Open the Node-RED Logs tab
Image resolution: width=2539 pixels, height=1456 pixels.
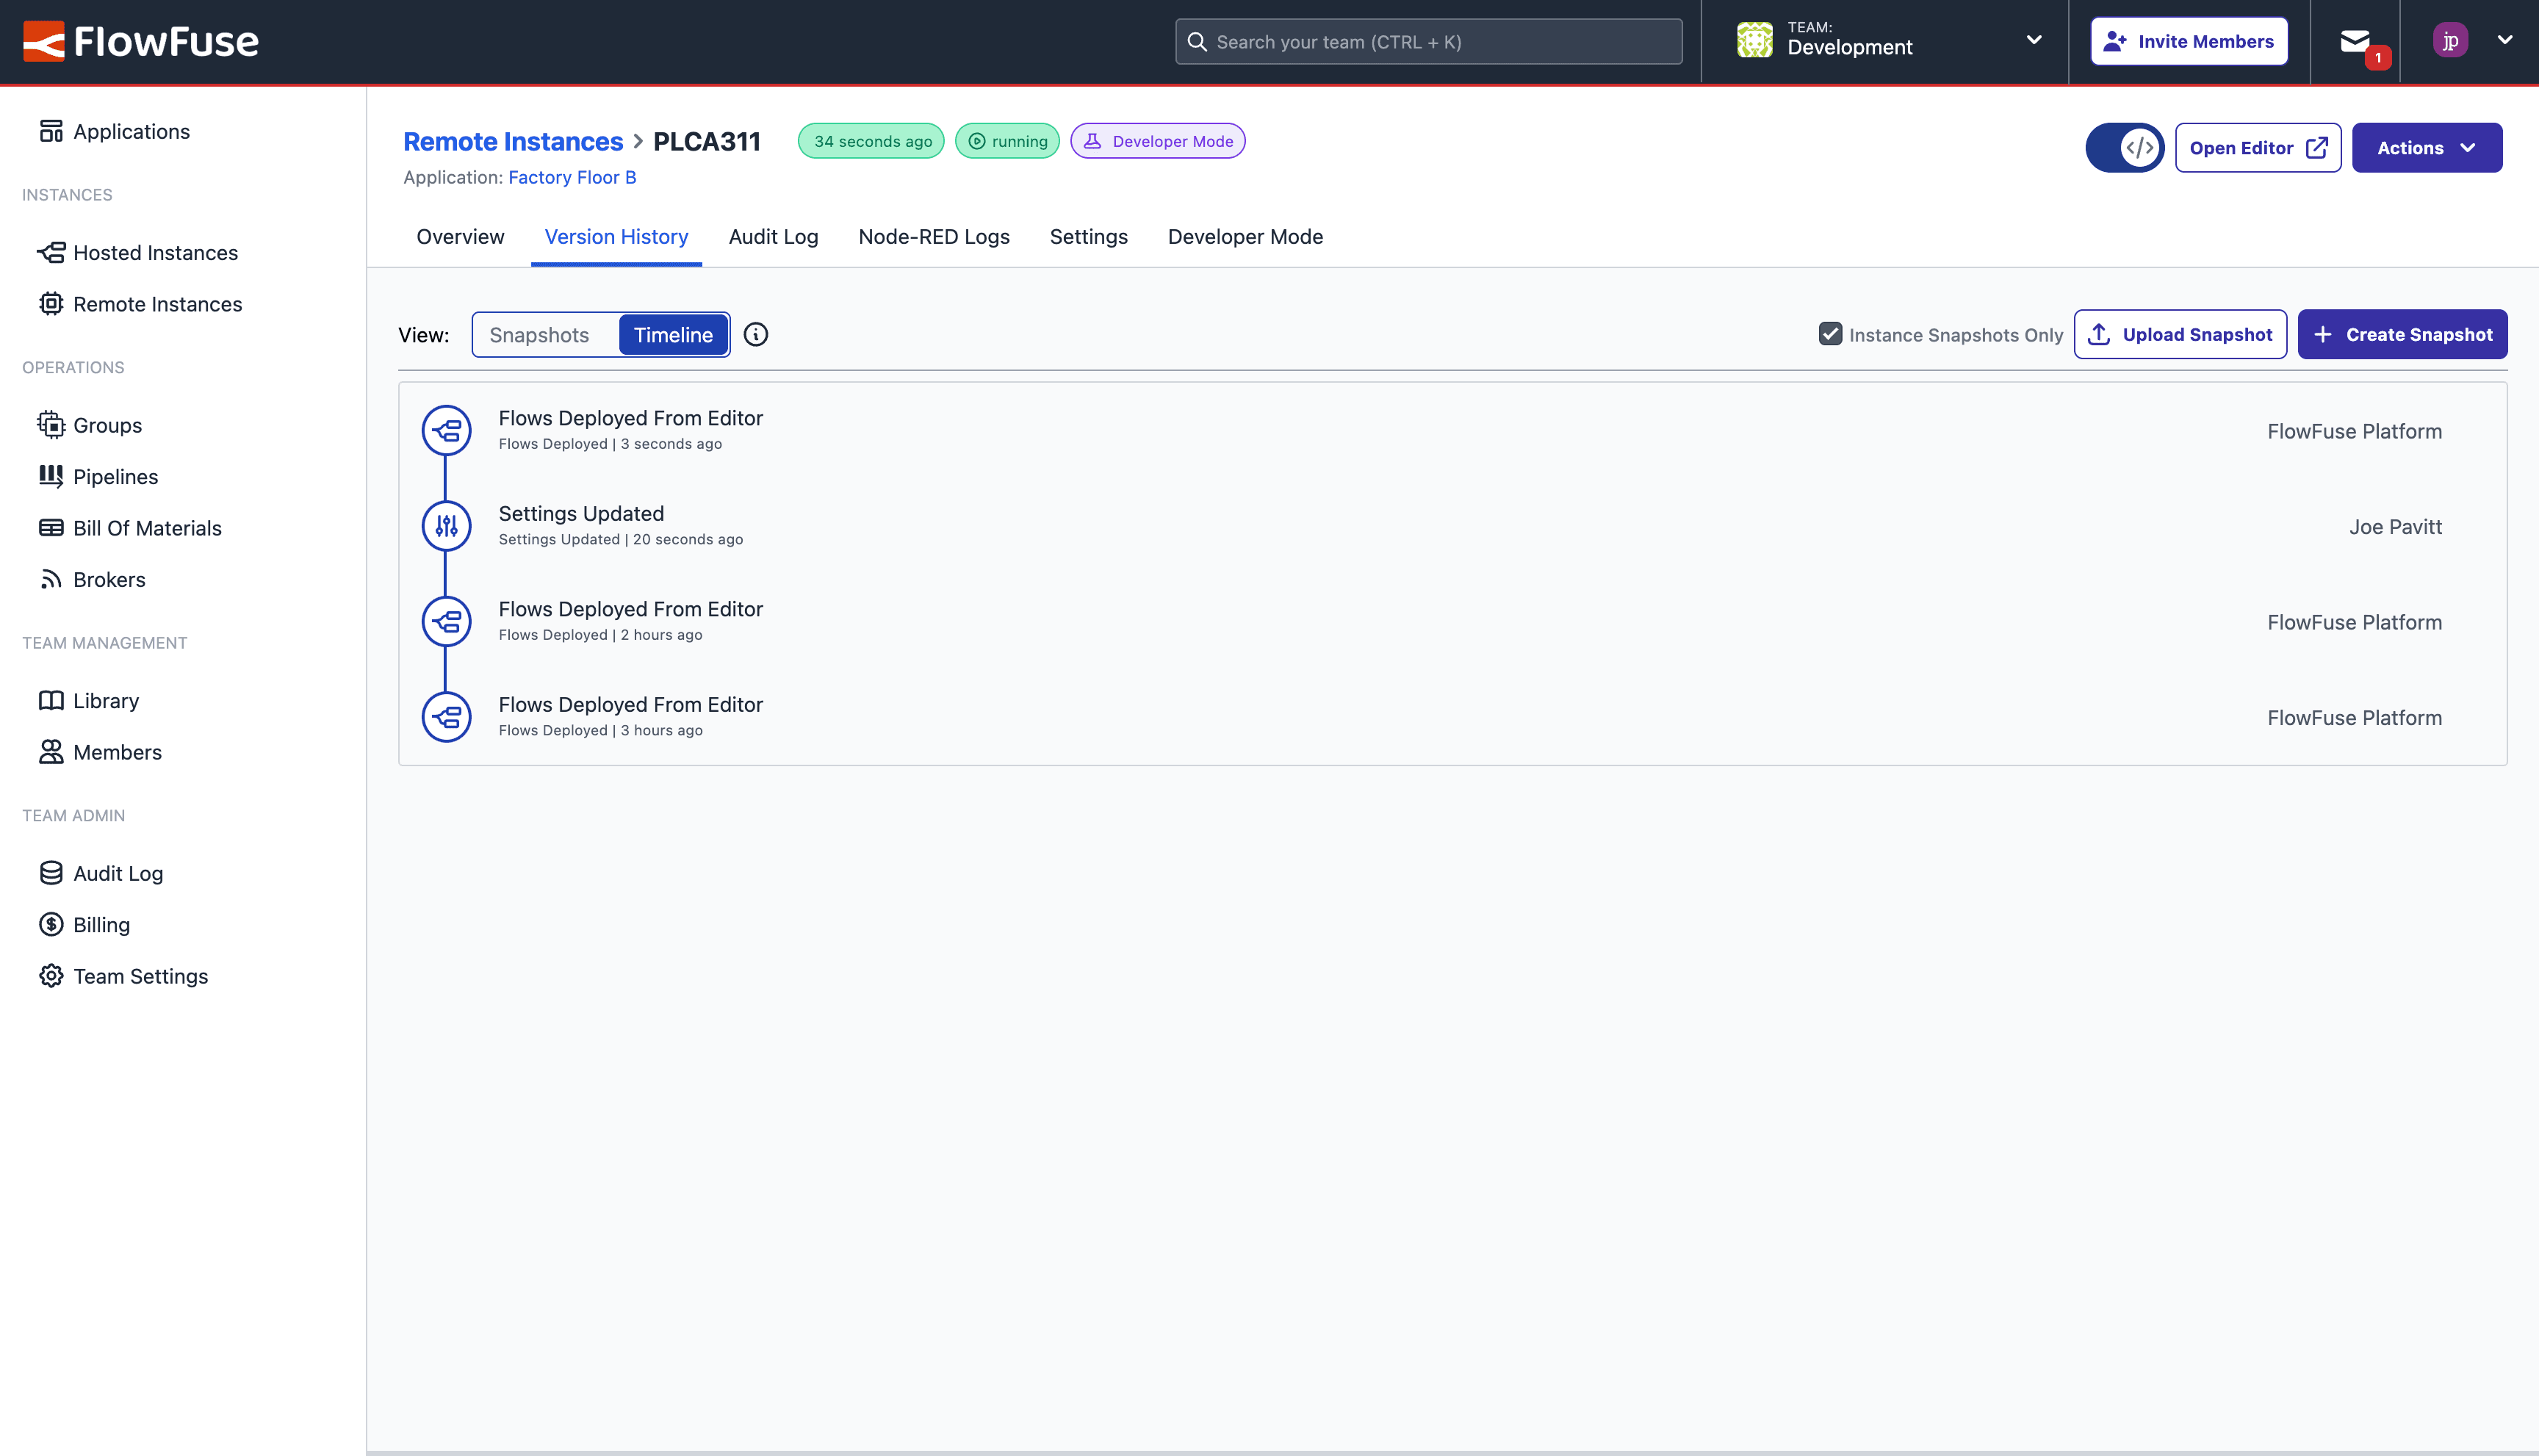933,236
